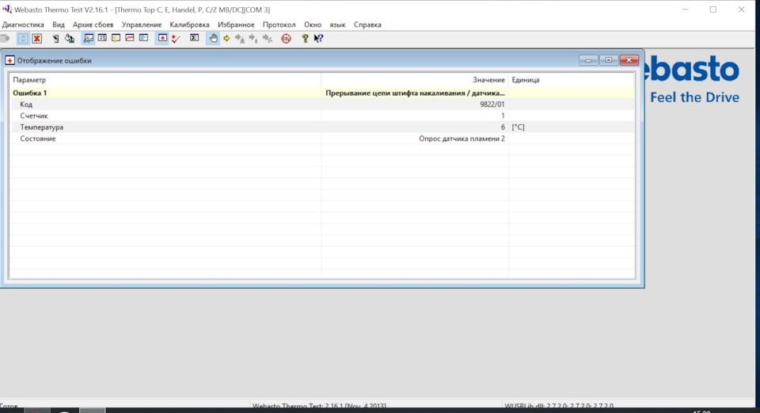Click the red line graph toolbar icon
Screen dimensions: 760x413
point(129,38)
